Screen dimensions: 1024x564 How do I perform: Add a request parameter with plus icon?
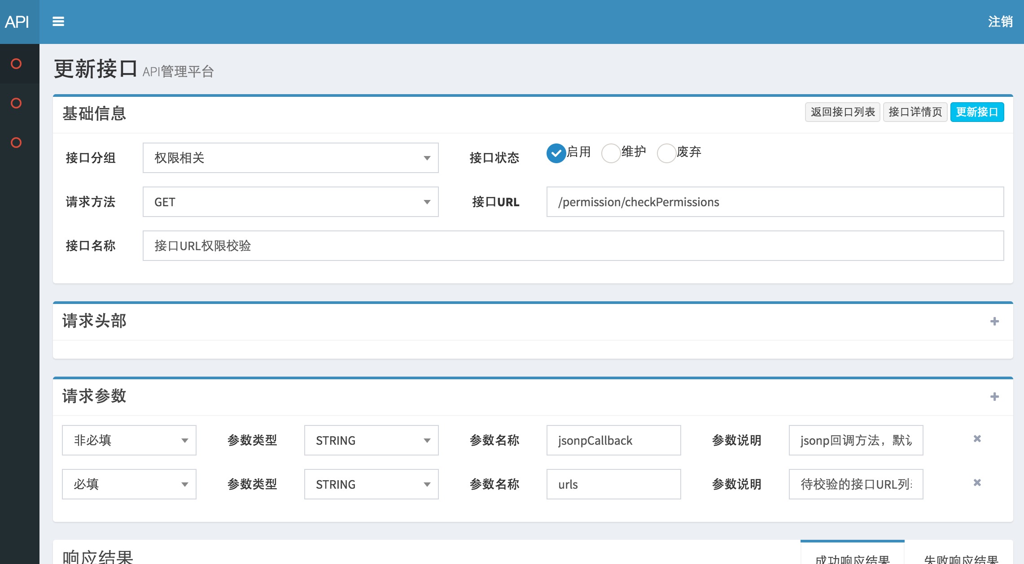994,397
